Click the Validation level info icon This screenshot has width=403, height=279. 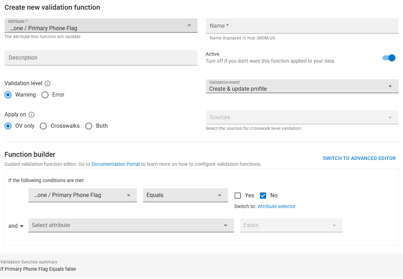click(48, 83)
